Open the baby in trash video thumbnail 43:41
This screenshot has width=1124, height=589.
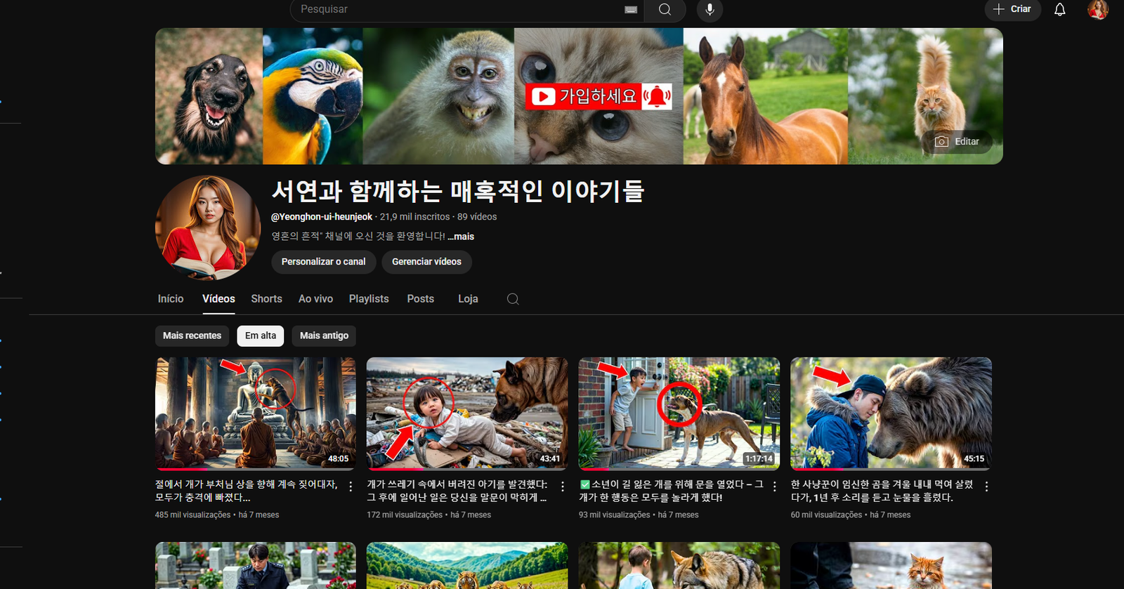[467, 413]
